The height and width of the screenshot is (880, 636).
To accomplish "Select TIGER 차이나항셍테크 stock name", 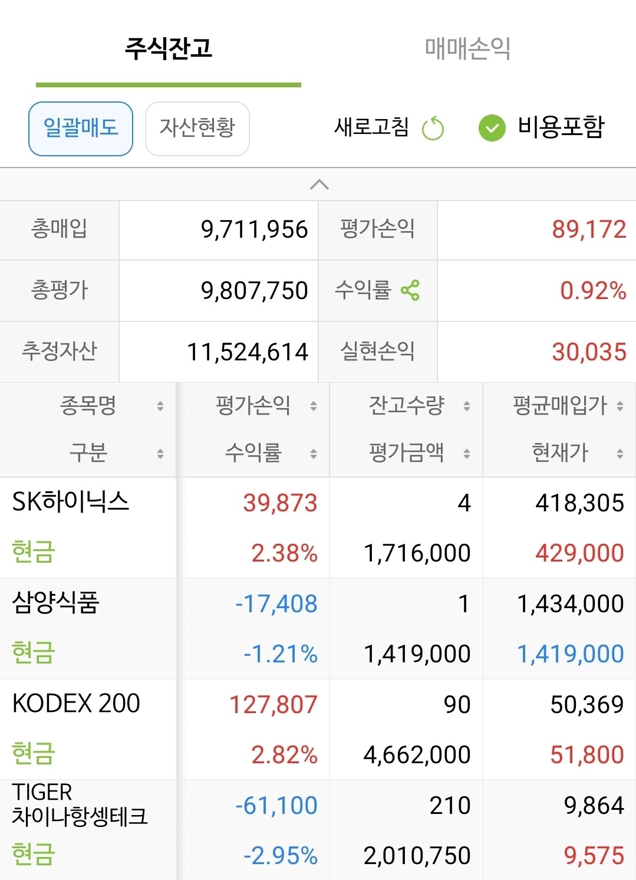I will (x=80, y=804).
